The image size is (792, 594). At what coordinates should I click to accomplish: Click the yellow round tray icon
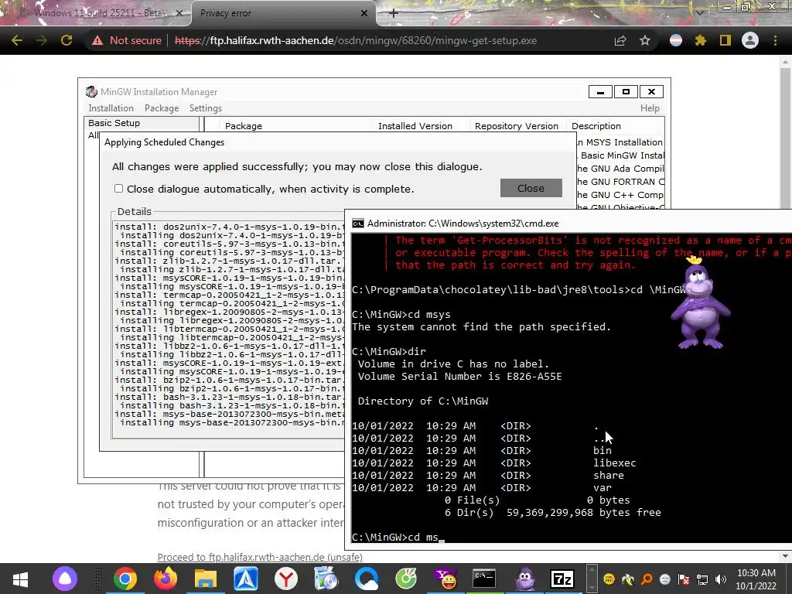pyautogui.click(x=609, y=579)
